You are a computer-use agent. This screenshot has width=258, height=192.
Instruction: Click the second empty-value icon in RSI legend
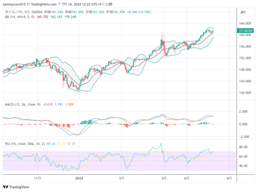pyautogui.click(x=74, y=144)
